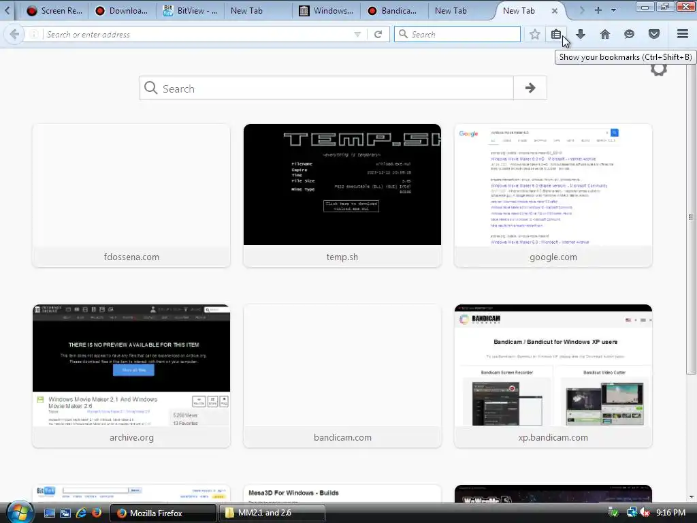Viewport: 697px width, 523px height.
Task: Go to the Home page icon
Action: [x=605, y=34]
